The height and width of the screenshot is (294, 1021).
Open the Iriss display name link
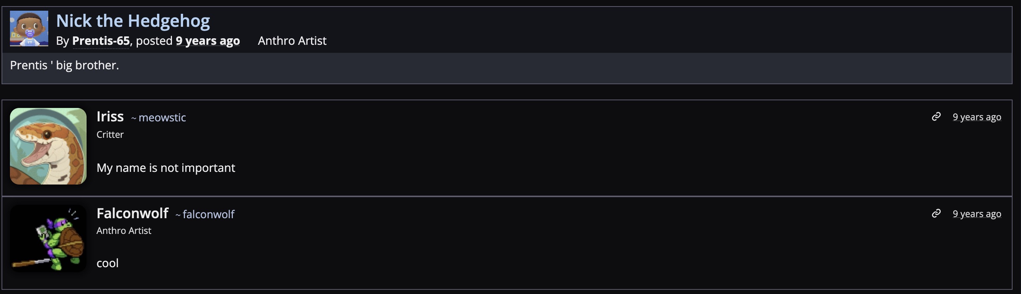110,116
